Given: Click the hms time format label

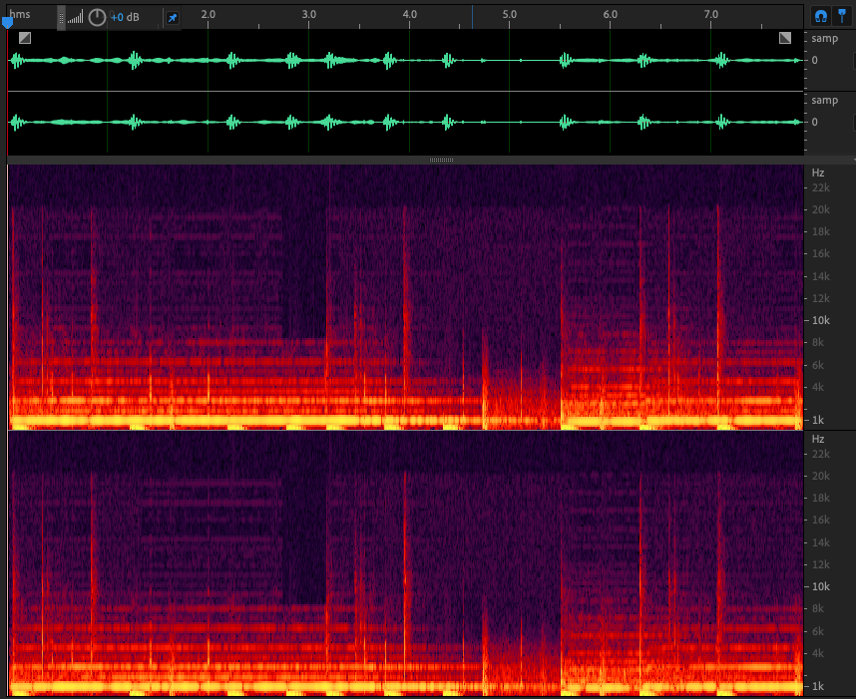Looking at the screenshot, I should coord(21,14).
